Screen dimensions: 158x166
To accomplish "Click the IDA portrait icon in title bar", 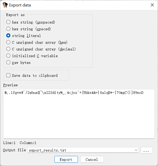I will click(x=5, y=5).
